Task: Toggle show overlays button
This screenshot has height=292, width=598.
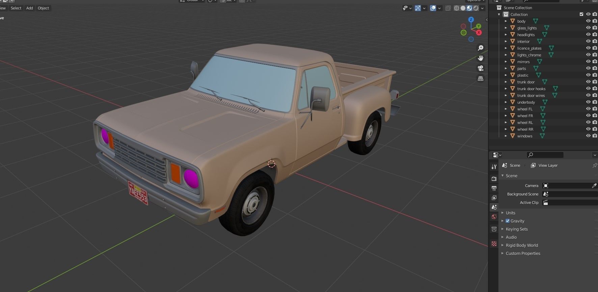Action: (x=433, y=8)
